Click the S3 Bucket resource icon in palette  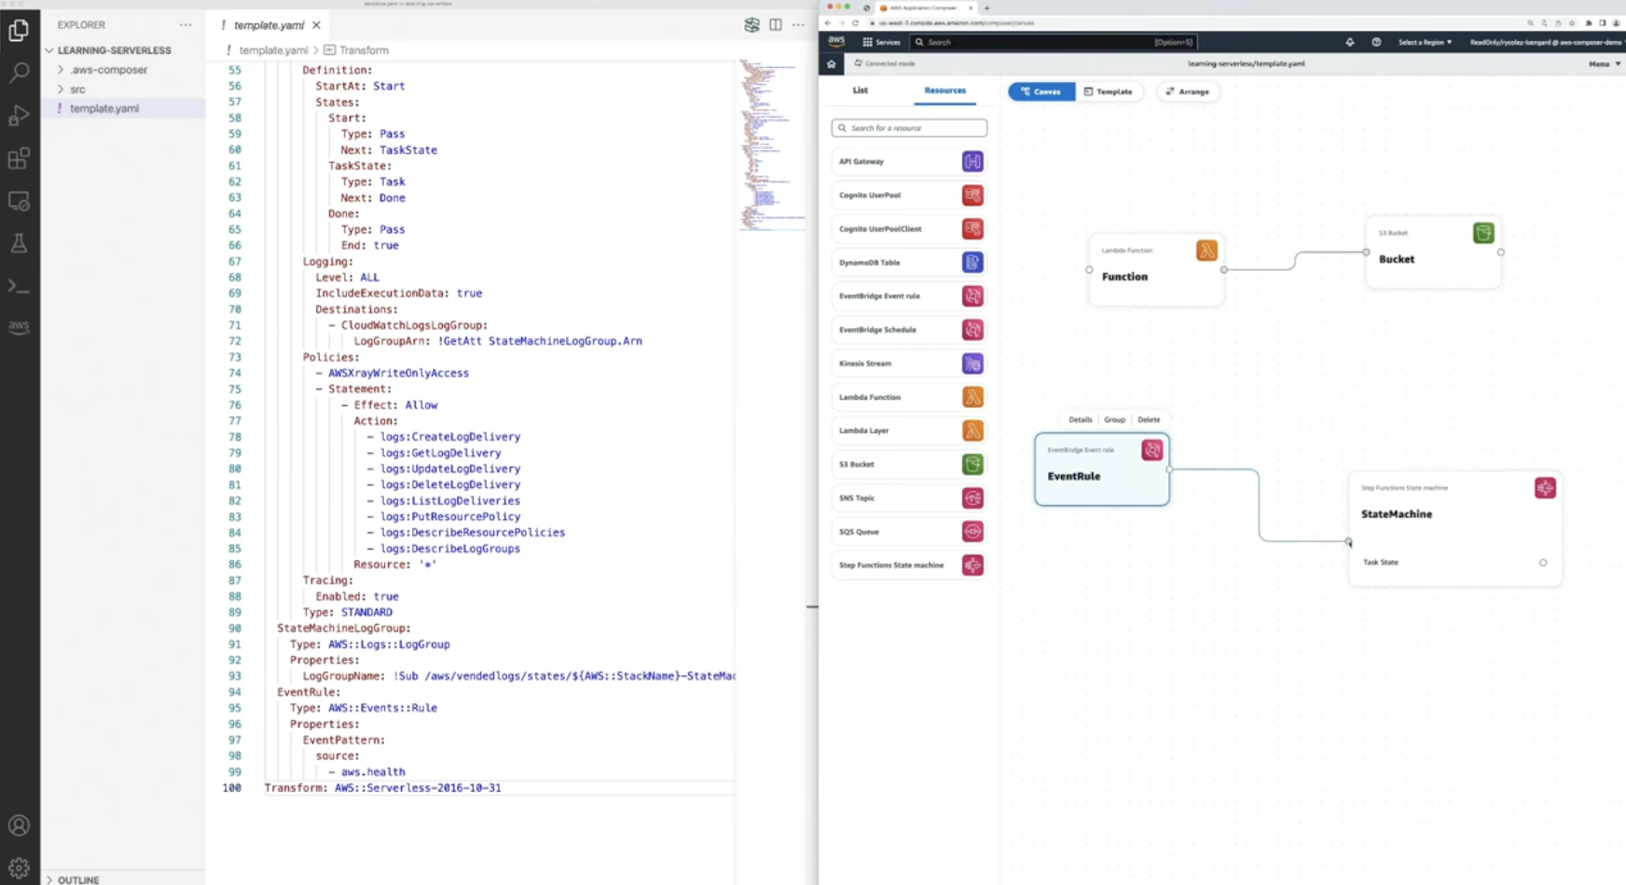pos(972,464)
